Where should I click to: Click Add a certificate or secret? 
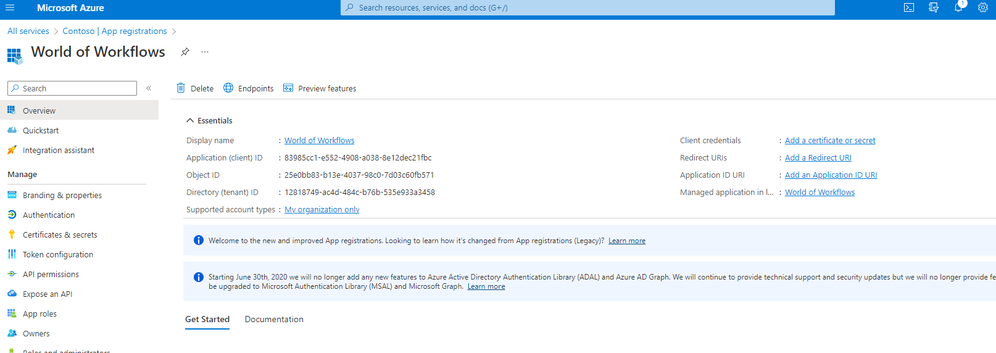point(830,140)
